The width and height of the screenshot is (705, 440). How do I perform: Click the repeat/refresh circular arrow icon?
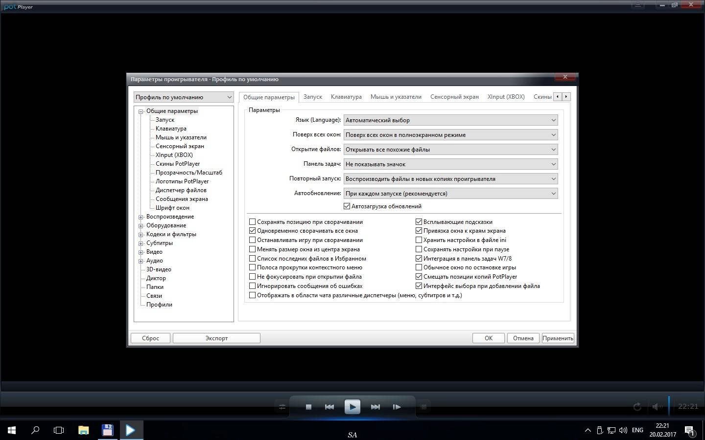[637, 407]
